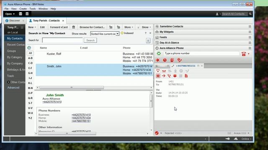The image size is (268, 150).
Task: Click the Indexed indicator
Action: click(x=127, y=33)
